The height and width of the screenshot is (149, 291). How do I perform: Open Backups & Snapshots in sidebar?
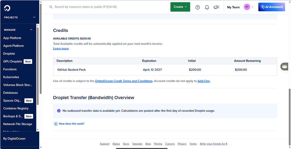[13, 116]
